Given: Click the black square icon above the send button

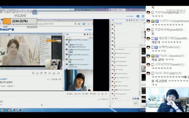Looking at the screenshot, I should click(138, 99).
